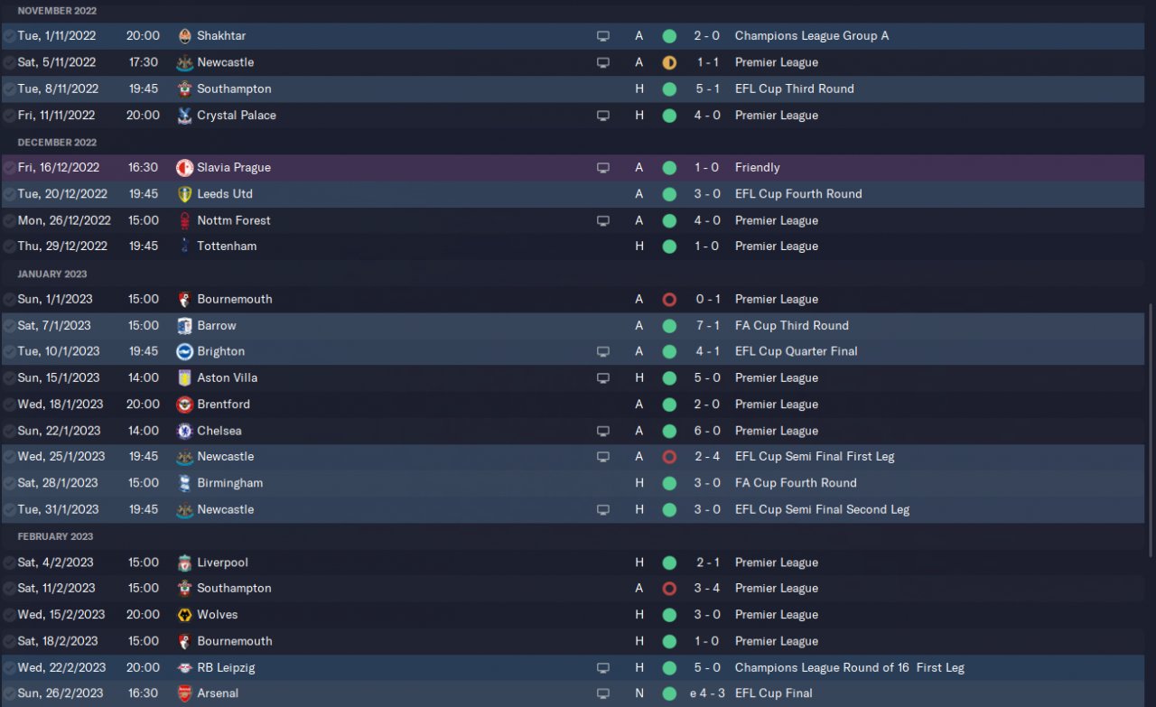Click the Slavia Prague club badge
Screen dimensions: 1156x707
coord(184,168)
